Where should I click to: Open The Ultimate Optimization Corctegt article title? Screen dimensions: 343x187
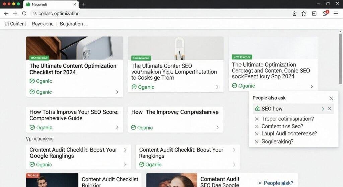click(271, 70)
